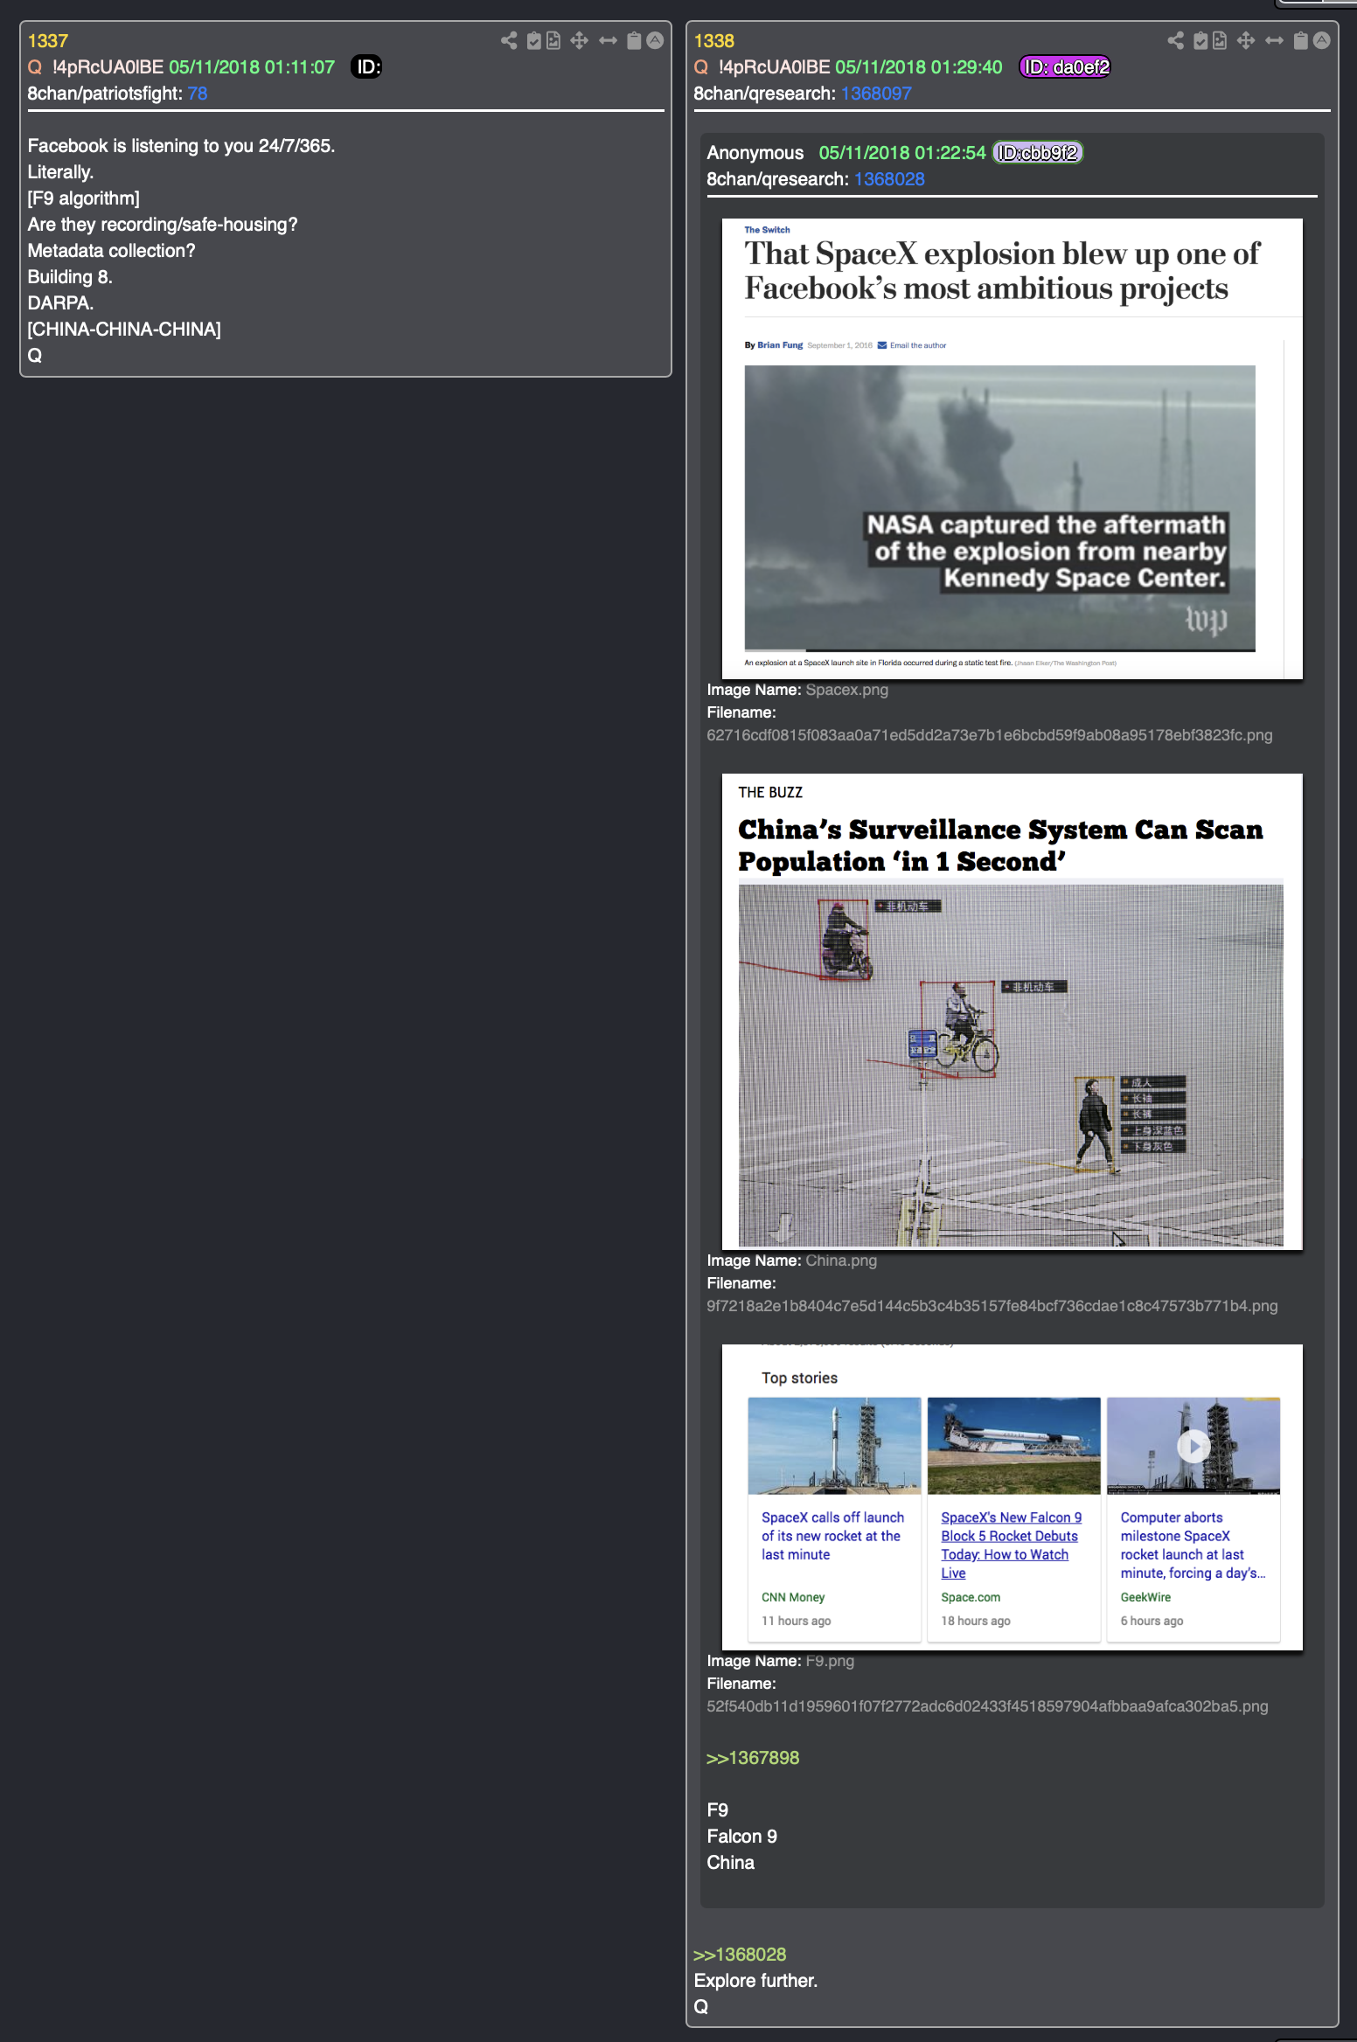Click the purple ID: da0ef2 badge
The height and width of the screenshot is (2042, 1357).
point(1066,67)
